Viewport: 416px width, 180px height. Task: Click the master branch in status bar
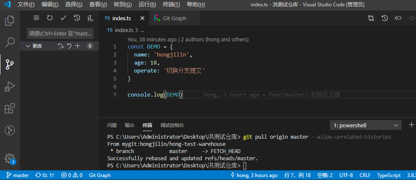point(17,175)
